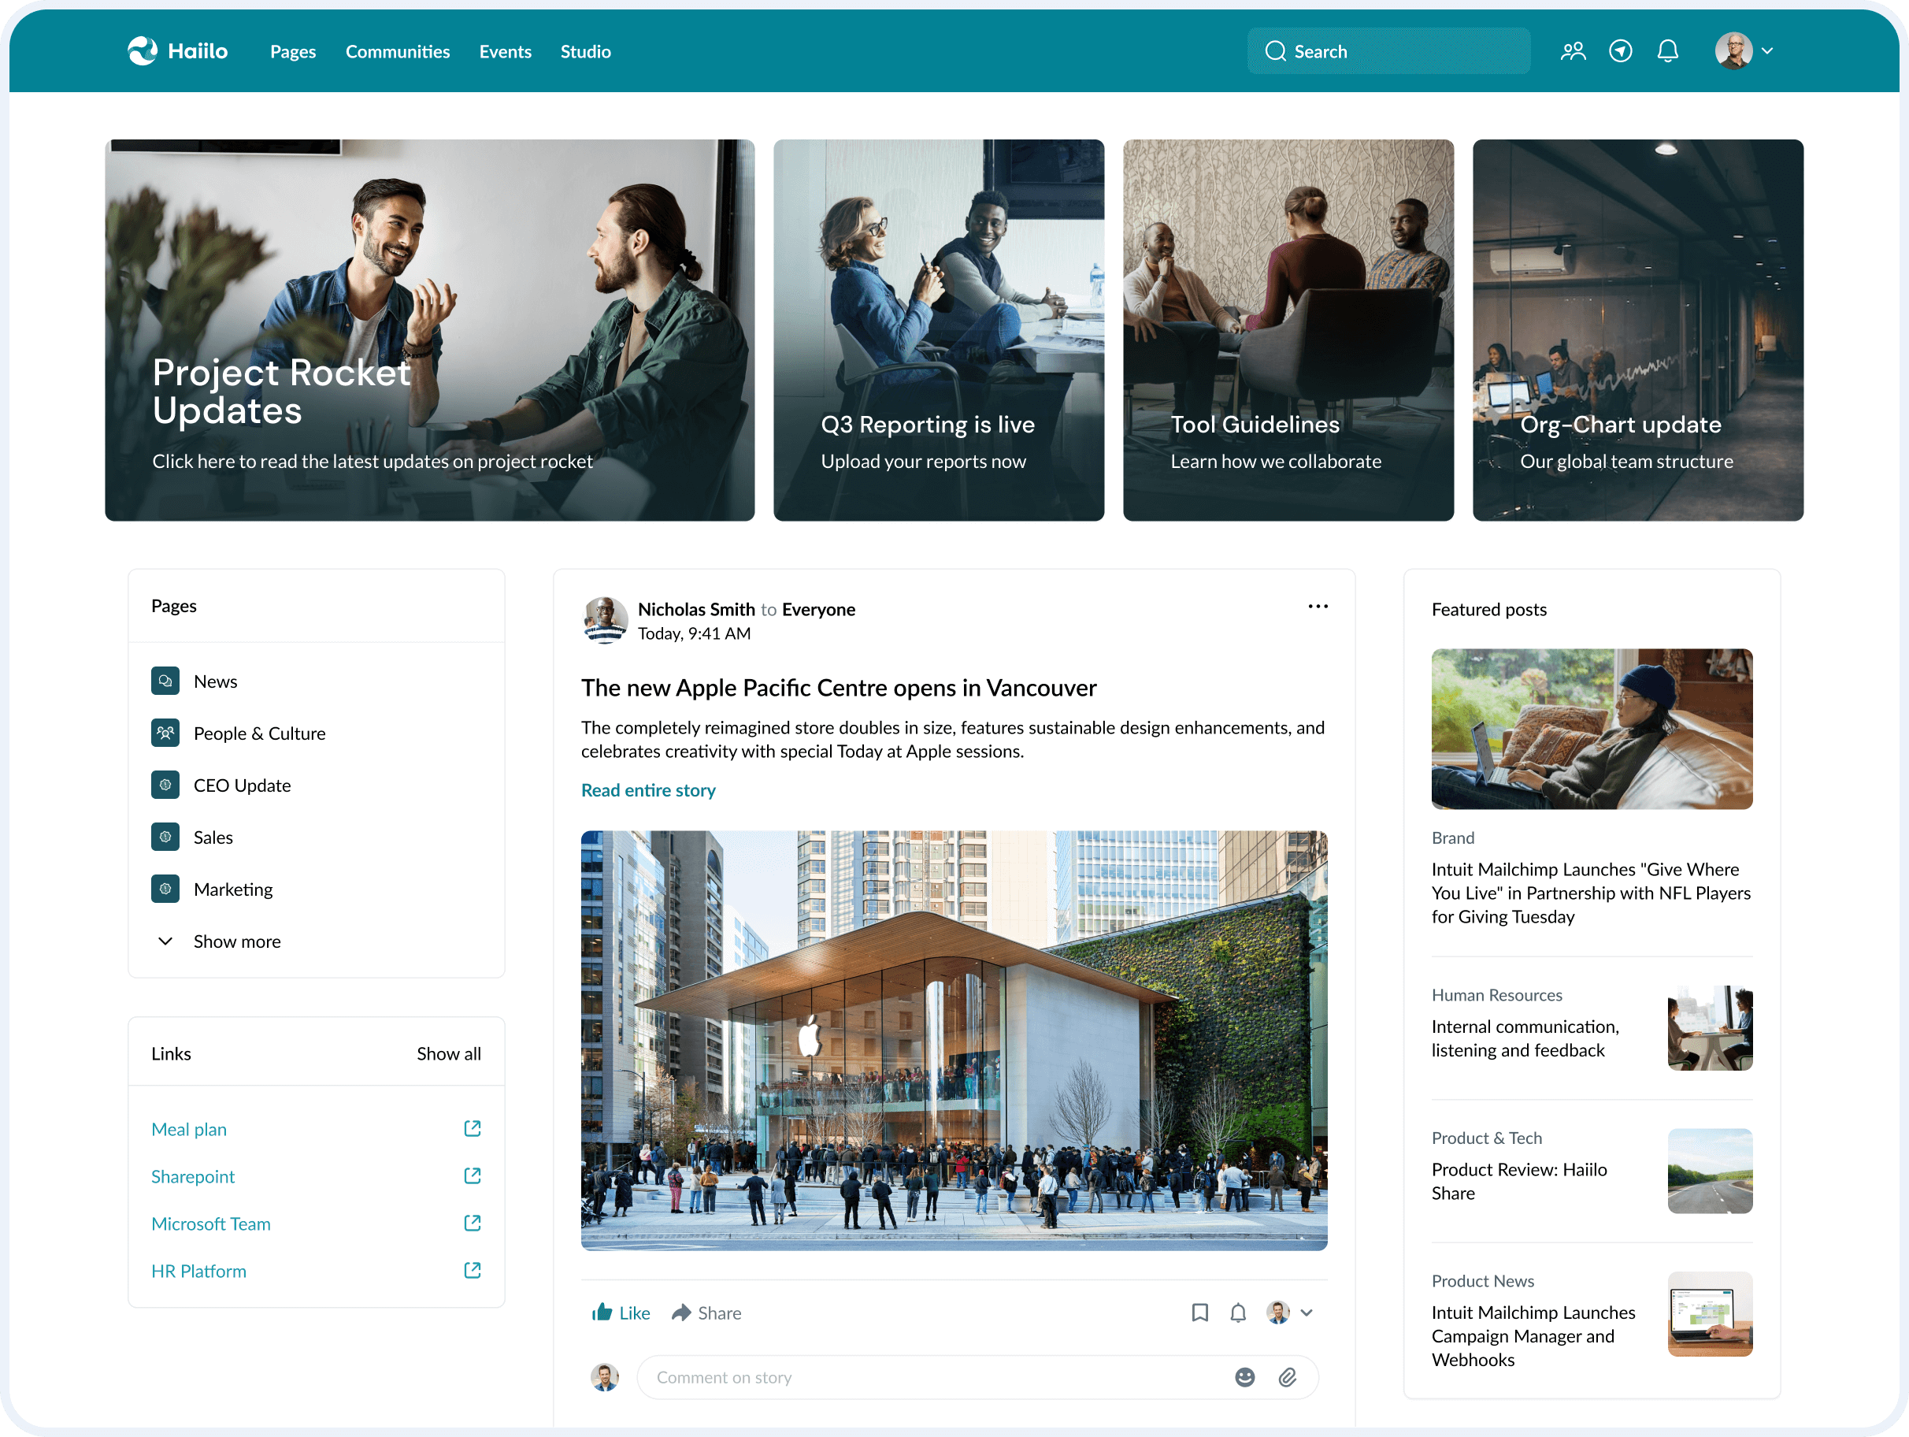Screen dimensions: 1909x1437
Task: Select the navigation compass icon in the top bar
Action: pyautogui.click(x=1621, y=51)
